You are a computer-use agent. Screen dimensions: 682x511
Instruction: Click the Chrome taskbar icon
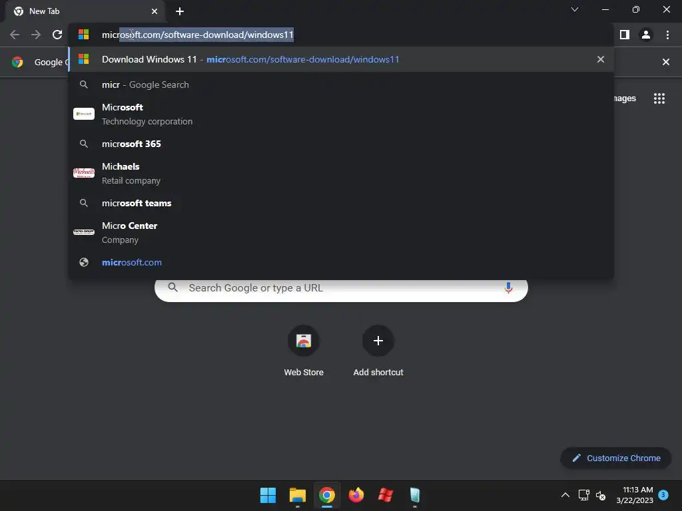point(326,495)
